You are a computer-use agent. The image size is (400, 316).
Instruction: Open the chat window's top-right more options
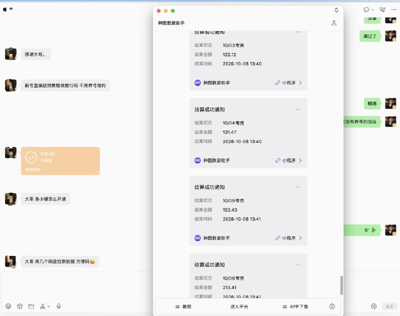pos(394,9)
